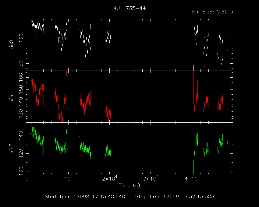The height and width of the screenshot is (207, 259).
Task: Click the xis1 y-axis tick label "140"
Action: click(x=21, y=102)
